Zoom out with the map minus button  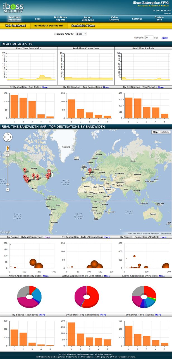[8, 189]
